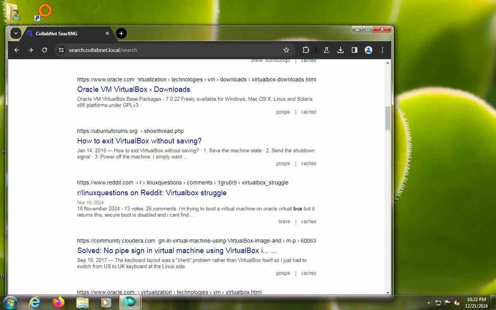Image resolution: width=496 pixels, height=310 pixels.
Task: Open Oracle VM VirtualBox - Downloads result
Action: 134,90
